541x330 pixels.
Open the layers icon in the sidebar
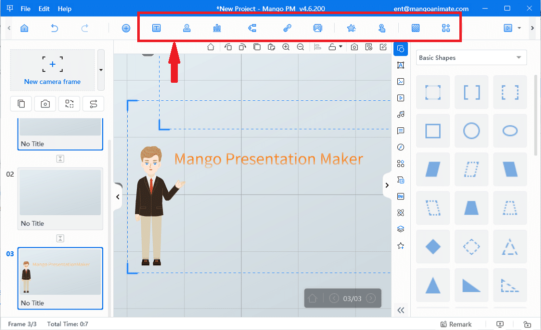400,229
